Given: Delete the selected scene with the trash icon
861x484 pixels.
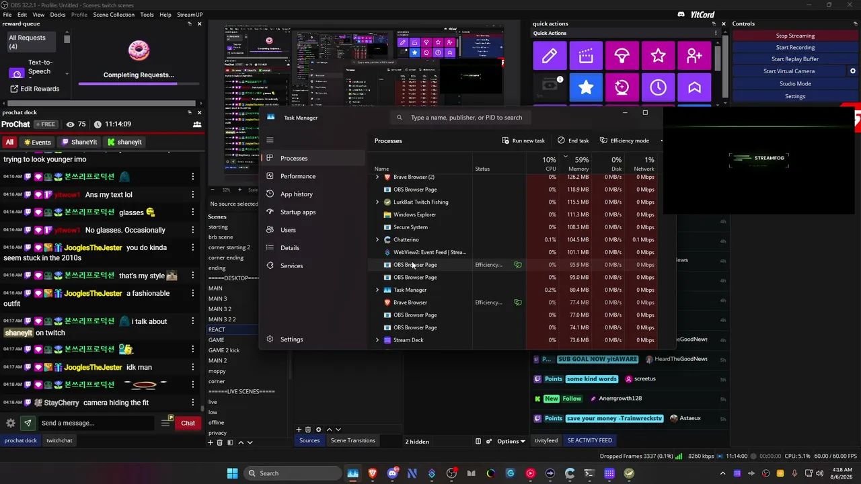Looking at the screenshot, I should tap(219, 442).
